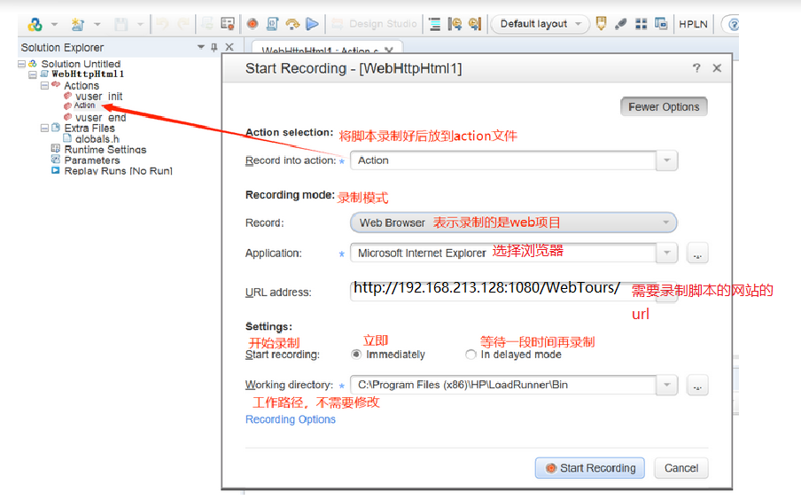Click the help question mark in the dialog title

point(696,68)
